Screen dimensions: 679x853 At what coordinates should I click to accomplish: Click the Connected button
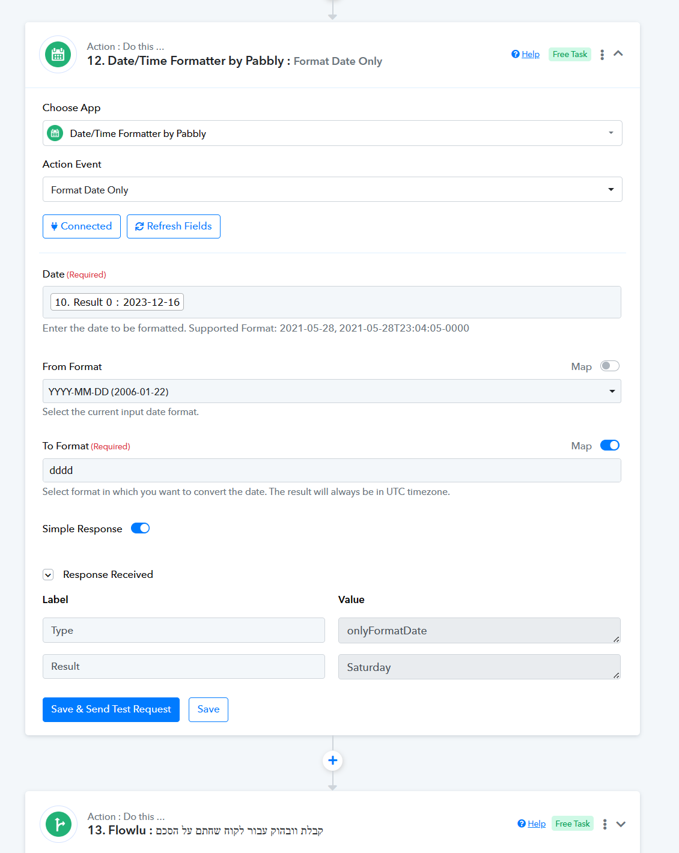click(82, 226)
